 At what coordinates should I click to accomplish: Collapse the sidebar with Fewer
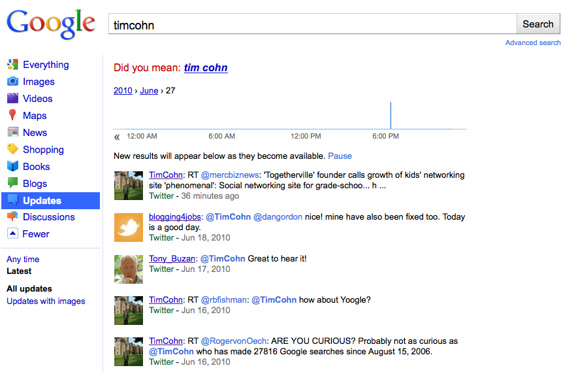point(36,234)
